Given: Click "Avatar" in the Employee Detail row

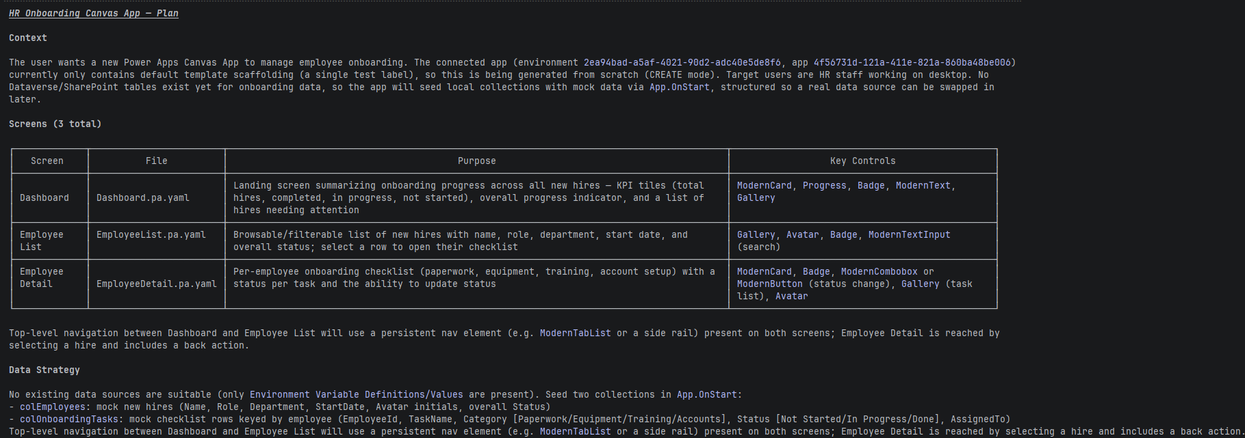Looking at the screenshot, I should tap(792, 296).
